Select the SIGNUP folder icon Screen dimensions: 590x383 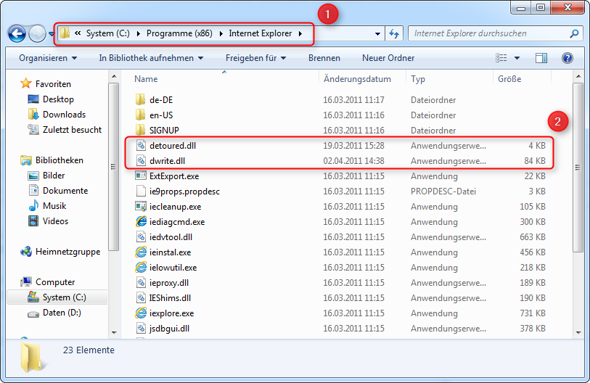click(x=140, y=130)
